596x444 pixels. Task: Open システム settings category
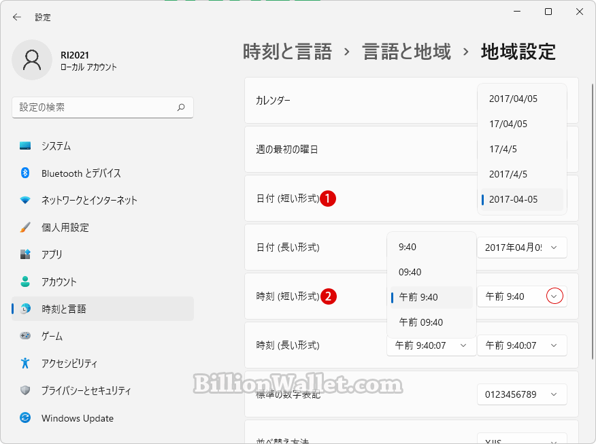click(103, 146)
